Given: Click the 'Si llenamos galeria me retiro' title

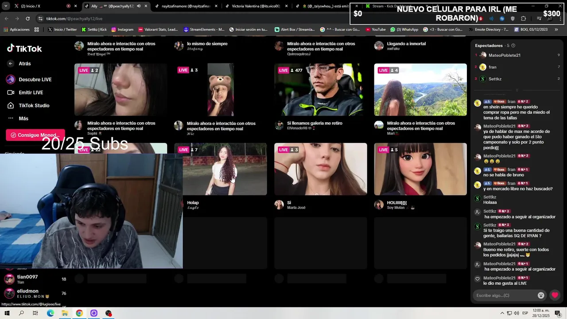Looking at the screenshot, I should click(x=315, y=123).
